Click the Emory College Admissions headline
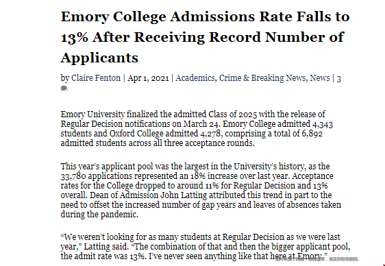Viewport: 385px width, 266px height. (205, 37)
